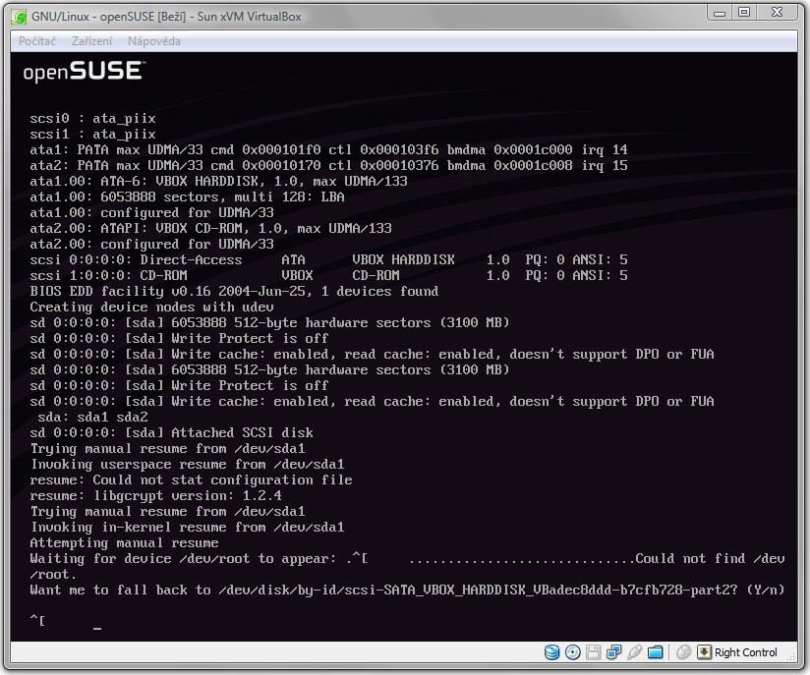Click the 'ata1: PATA max UDMA/33' irq 14 line
The width and height of the screenshot is (810, 675).
tap(328, 149)
